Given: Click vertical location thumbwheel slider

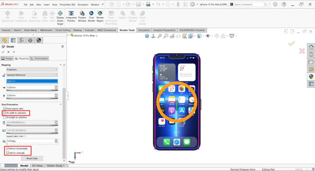Looking at the screenshot, I should coord(32,98).
